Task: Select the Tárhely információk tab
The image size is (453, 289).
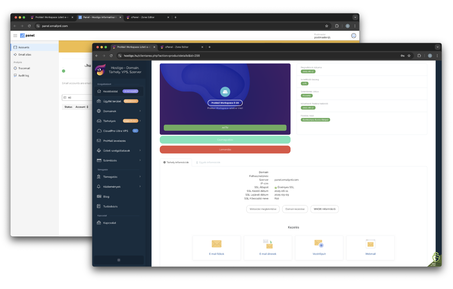Action: (x=176, y=162)
